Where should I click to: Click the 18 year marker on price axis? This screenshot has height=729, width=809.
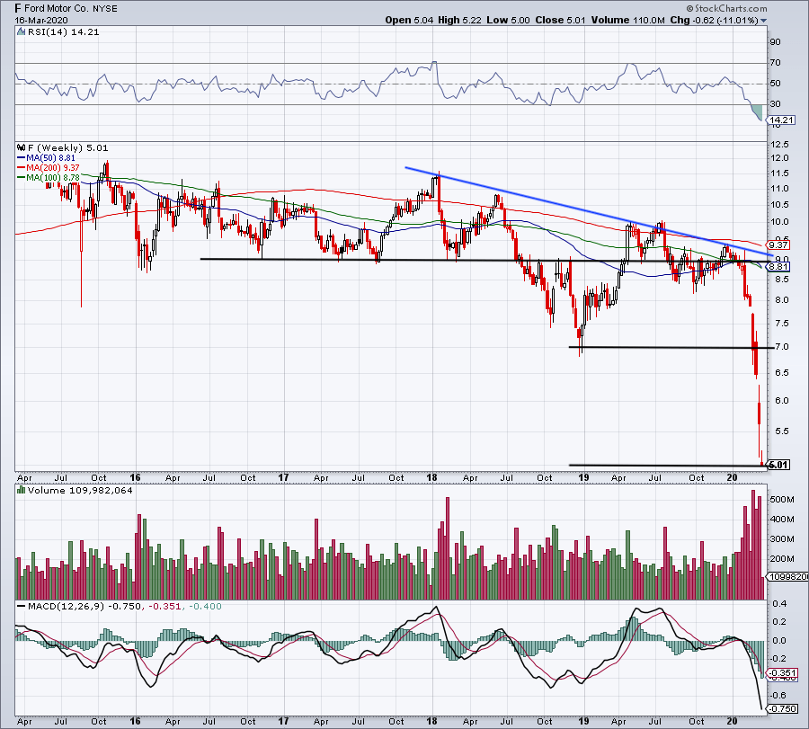(x=431, y=477)
